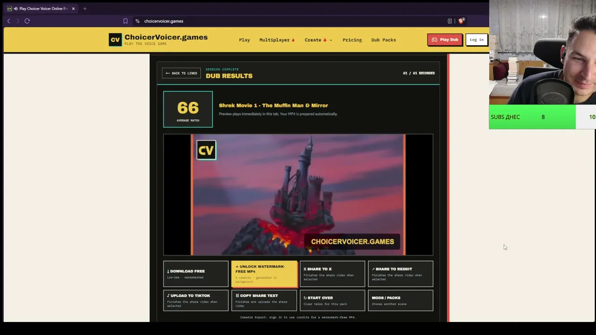Go back using the browser back arrow
The image size is (596, 335).
pos(8,21)
